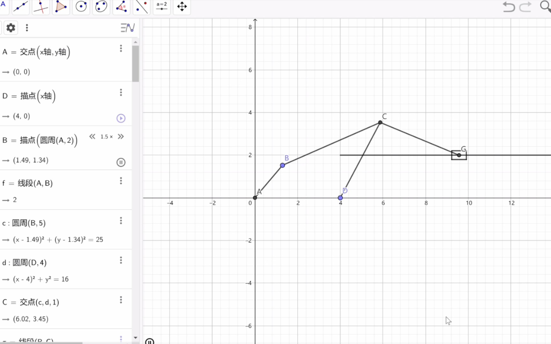This screenshot has width=551, height=344.
Task: Click the algebra scrollbar down arrow
Action: coord(136,338)
